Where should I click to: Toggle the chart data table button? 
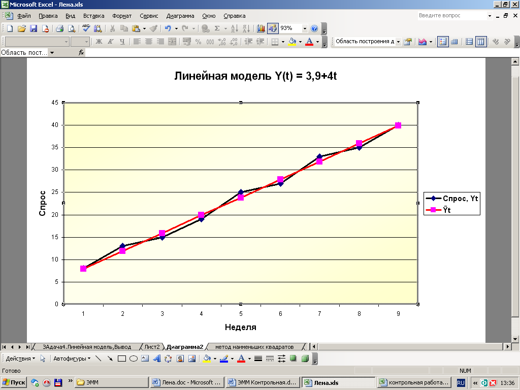pos(454,42)
